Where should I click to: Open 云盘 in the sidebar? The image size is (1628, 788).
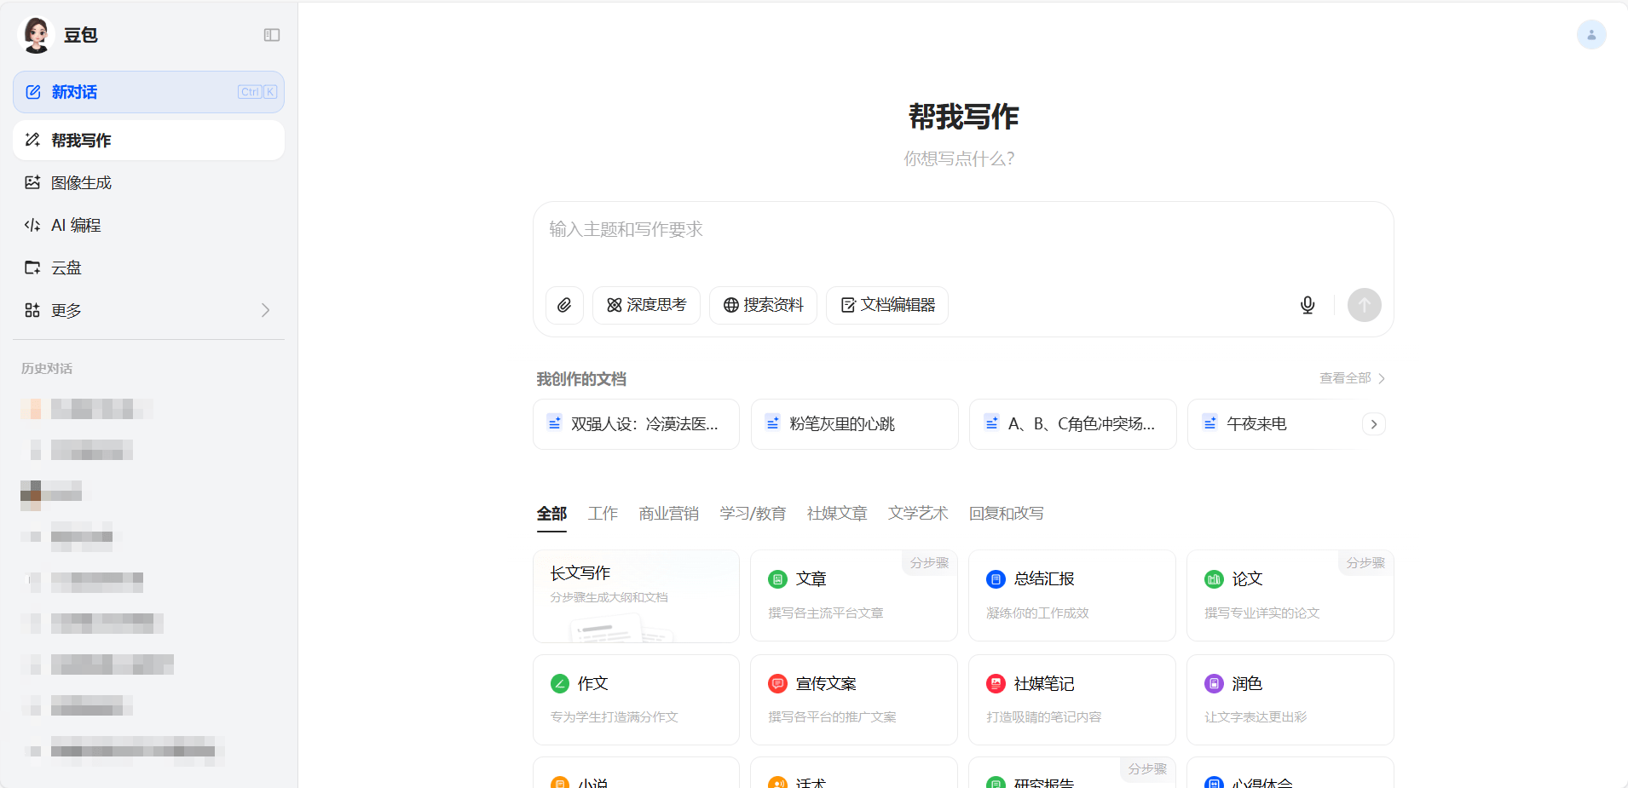(x=66, y=267)
